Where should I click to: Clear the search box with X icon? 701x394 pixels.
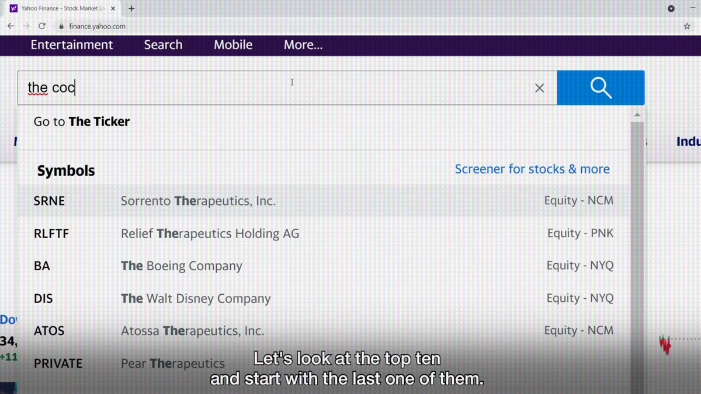[x=539, y=88]
